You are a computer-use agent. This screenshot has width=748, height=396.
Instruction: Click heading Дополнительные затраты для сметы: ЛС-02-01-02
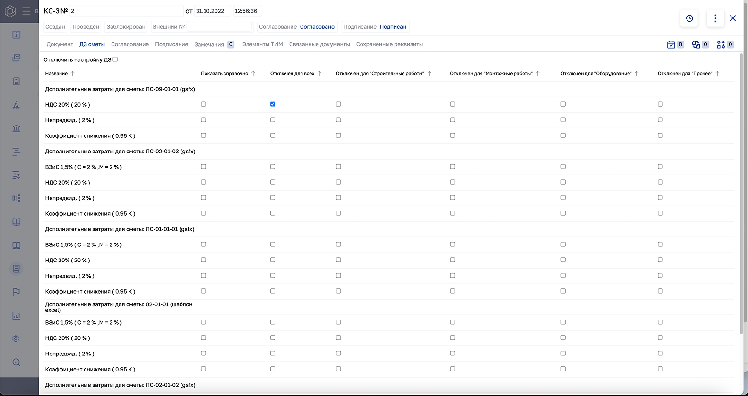tap(120, 385)
